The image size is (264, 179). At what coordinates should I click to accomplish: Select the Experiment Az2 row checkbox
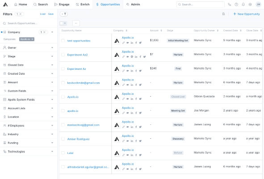pos(63,55)
